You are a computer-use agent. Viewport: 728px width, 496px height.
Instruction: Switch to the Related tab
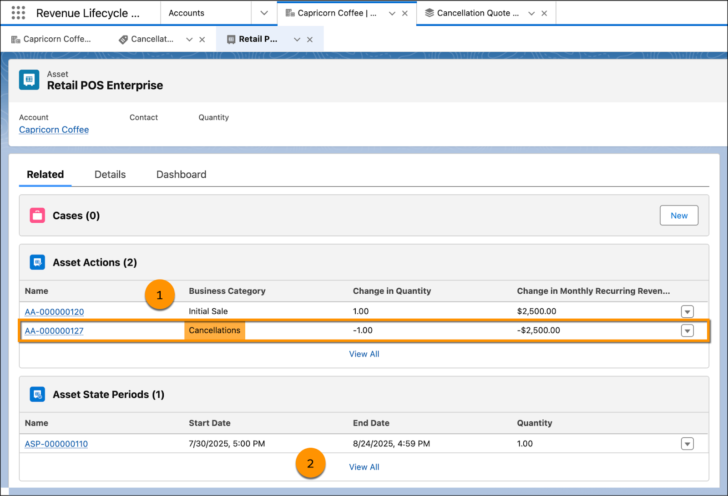point(45,175)
